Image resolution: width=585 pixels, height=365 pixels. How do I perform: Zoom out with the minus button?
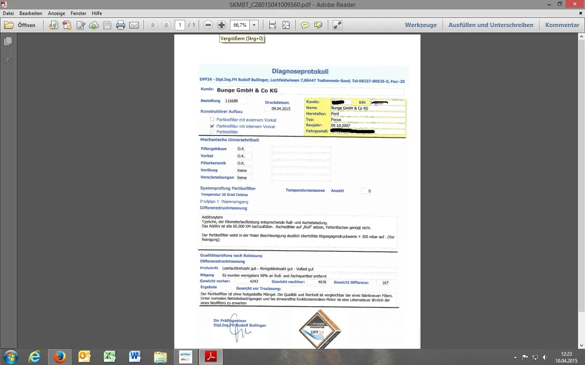(x=208, y=25)
